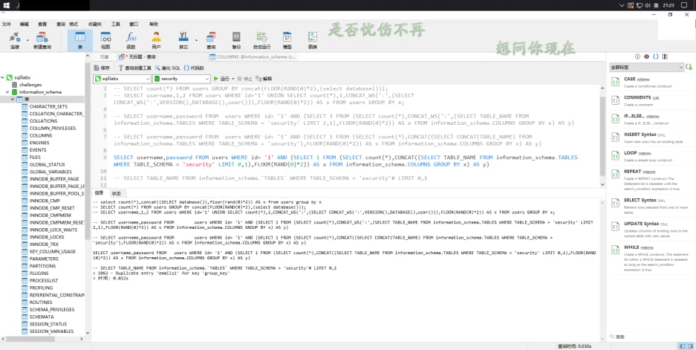
Task: Open the Help (帮助) menu
Action: (154, 24)
